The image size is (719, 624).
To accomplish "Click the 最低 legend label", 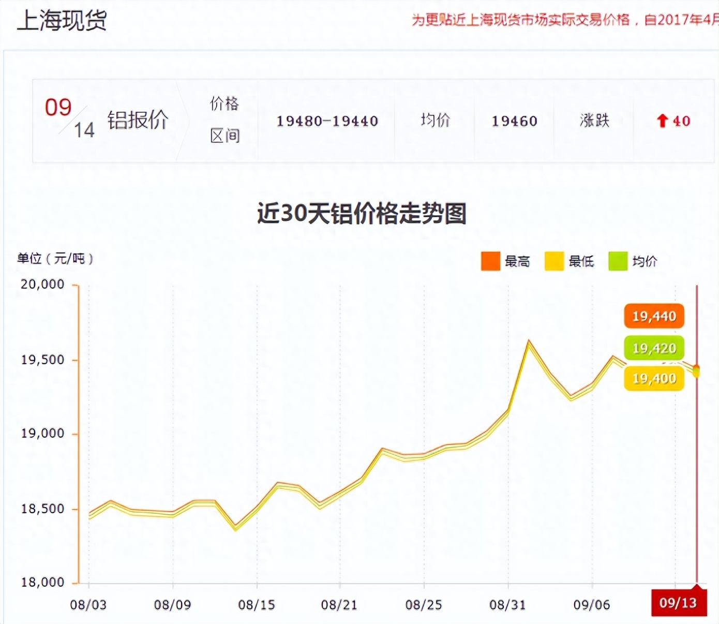I will tap(581, 262).
